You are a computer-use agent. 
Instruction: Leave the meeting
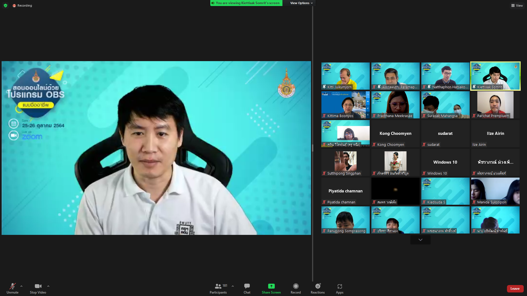515,289
